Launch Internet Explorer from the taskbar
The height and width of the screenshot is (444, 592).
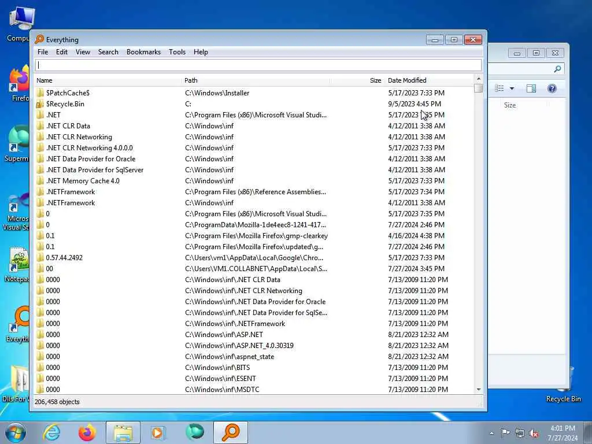tap(51, 432)
